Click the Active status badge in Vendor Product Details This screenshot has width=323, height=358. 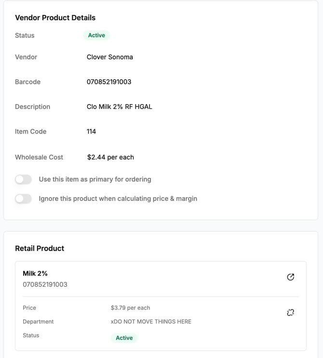(96, 35)
